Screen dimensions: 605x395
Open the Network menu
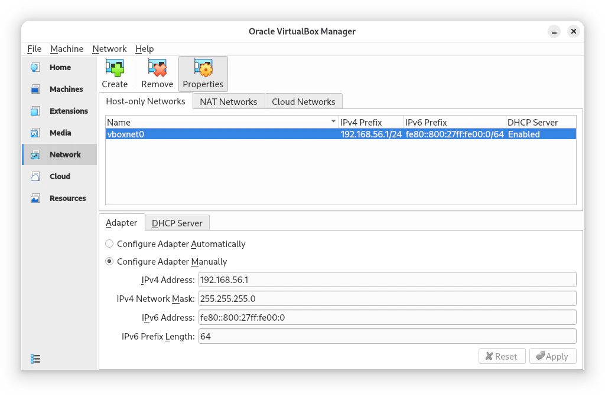[x=109, y=49]
